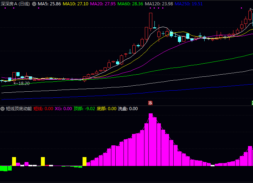The width and height of the screenshot is (253, 183).
Task: Click the MA10: 27.10 label
Action: 75,4
